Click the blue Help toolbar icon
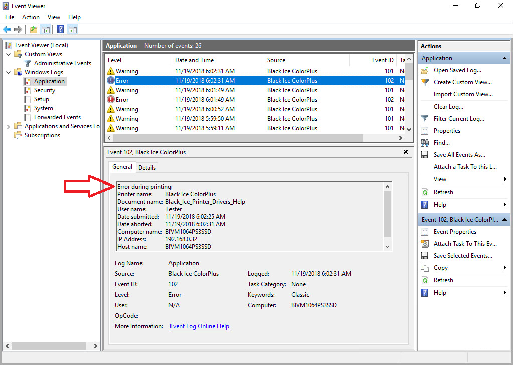 pos(60,29)
